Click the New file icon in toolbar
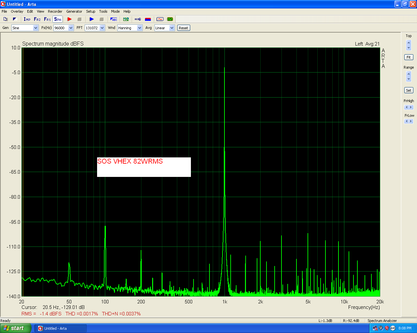Screen dimensions: 417x333 tap(5, 19)
